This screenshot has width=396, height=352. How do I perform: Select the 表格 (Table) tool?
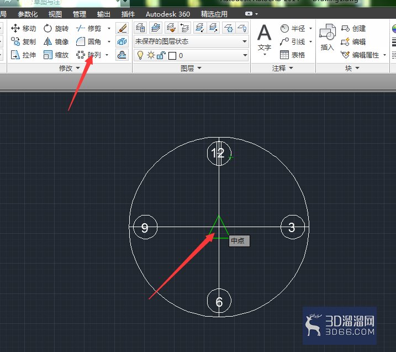293,55
